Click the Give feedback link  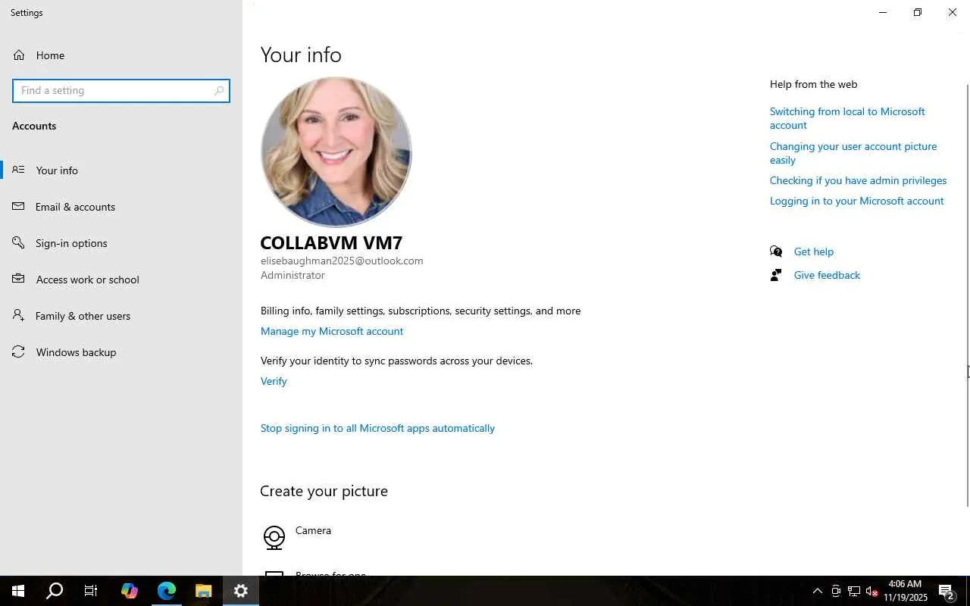827,275
